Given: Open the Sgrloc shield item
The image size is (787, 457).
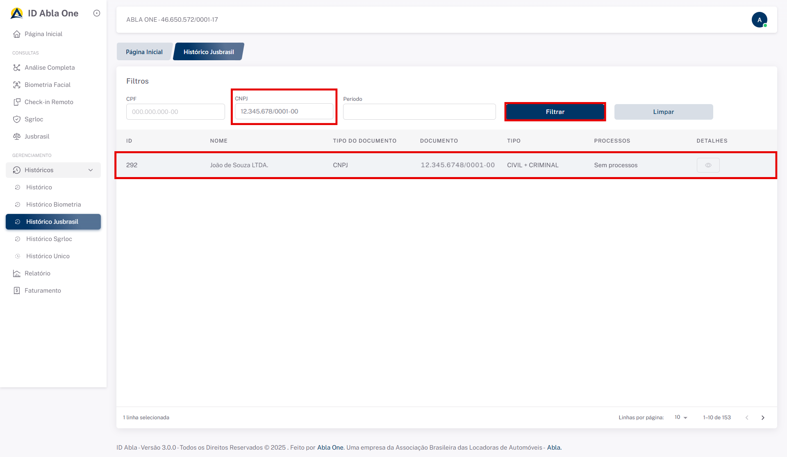Looking at the screenshot, I should tap(34, 119).
